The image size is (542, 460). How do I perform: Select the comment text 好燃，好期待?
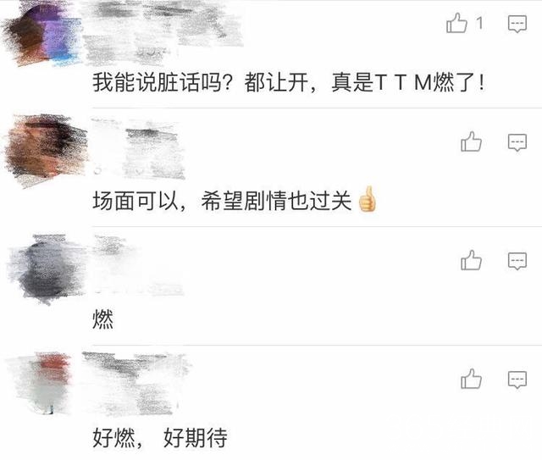coord(160,437)
